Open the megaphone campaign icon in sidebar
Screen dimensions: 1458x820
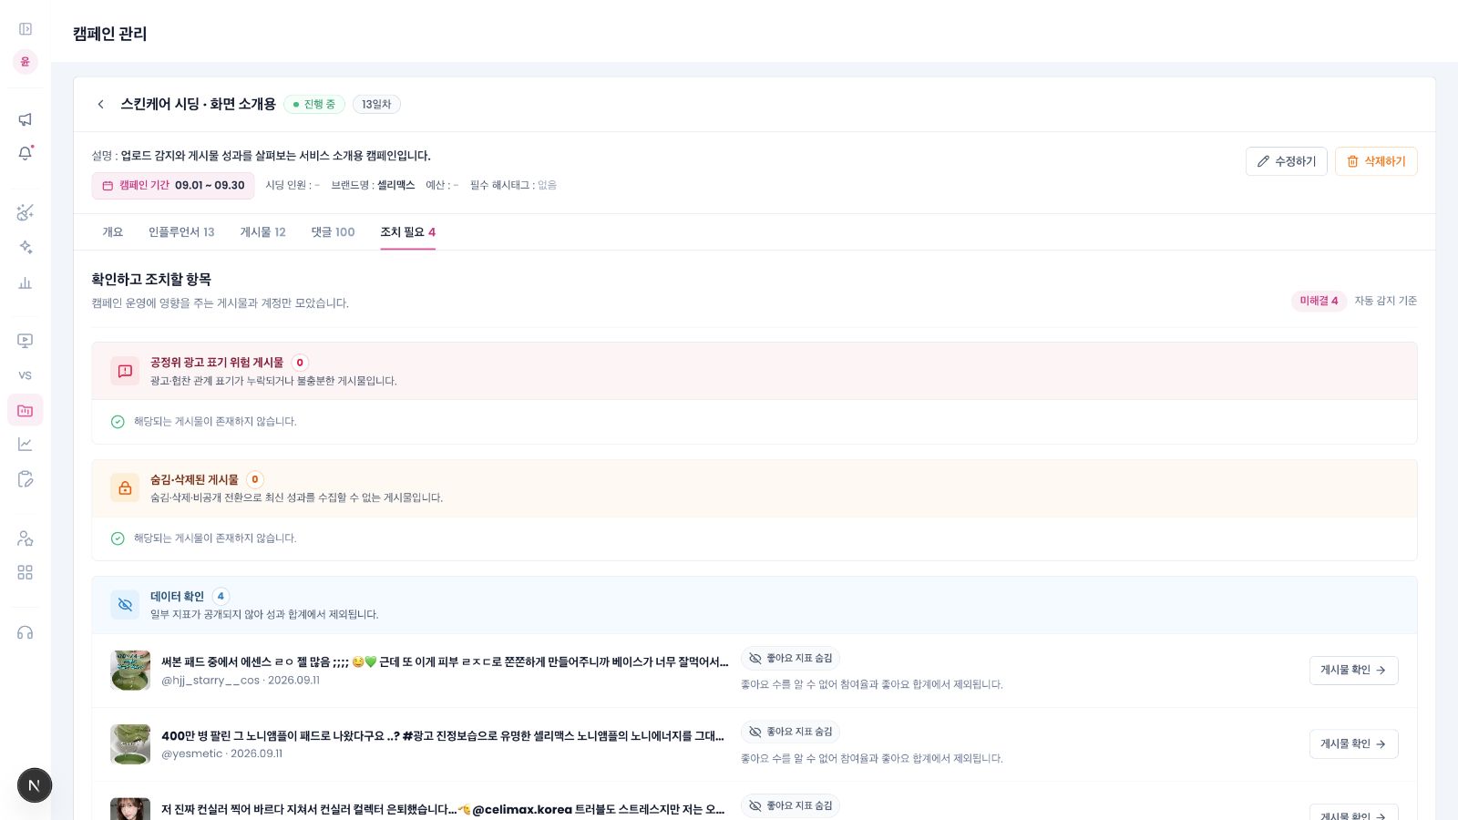pos(26,119)
